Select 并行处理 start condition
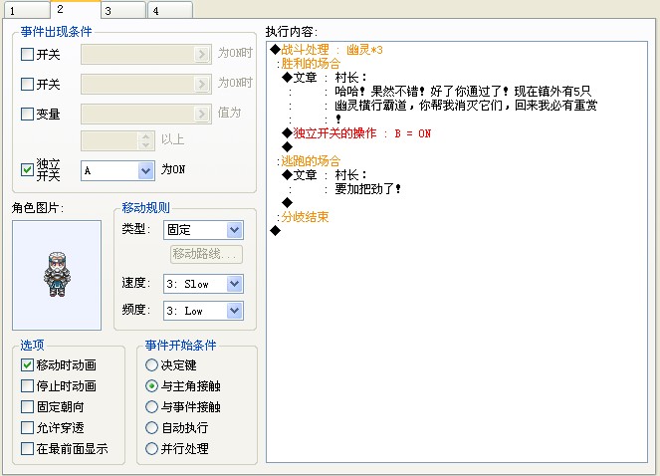This screenshot has height=476, width=660. (151, 449)
